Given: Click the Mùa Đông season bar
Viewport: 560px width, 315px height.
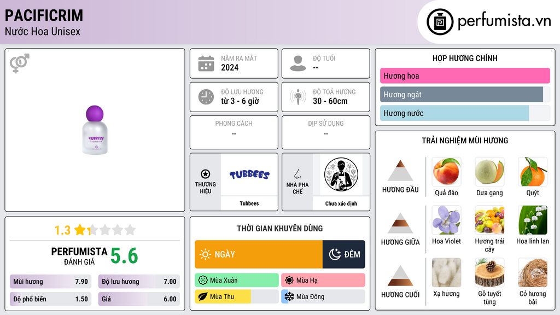Looking at the screenshot, I should [323, 296].
